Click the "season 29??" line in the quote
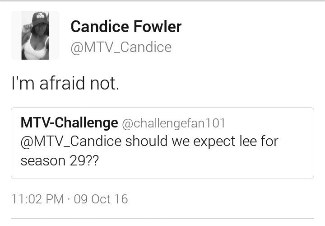This screenshot has width=325, height=226. [x=60, y=161]
